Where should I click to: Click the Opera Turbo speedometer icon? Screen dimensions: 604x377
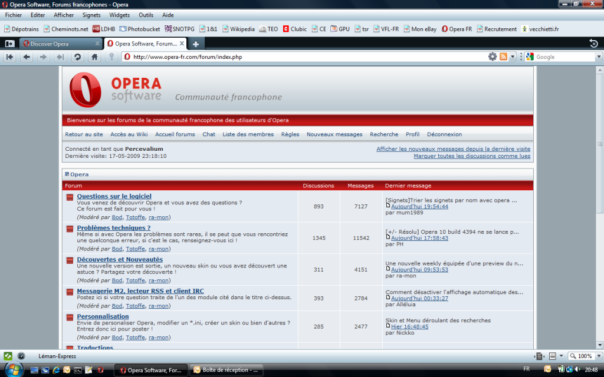(x=21, y=356)
